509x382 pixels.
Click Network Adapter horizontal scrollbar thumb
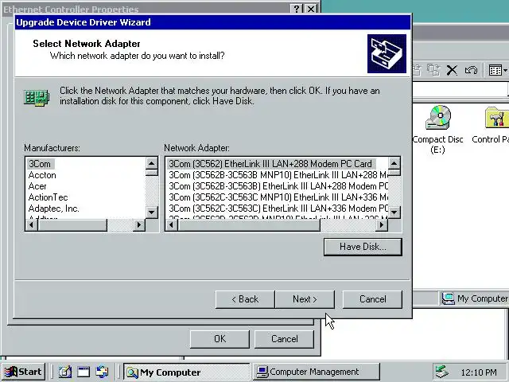coord(249,224)
